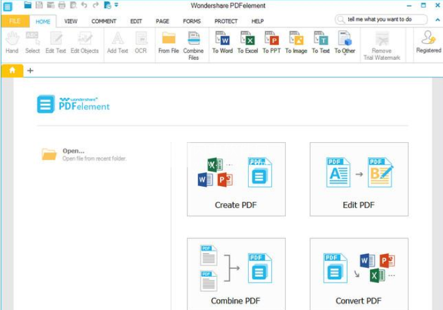The height and width of the screenshot is (310, 443).
Task: Switch to the HELP ribbon tab
Action: (258, 21)
